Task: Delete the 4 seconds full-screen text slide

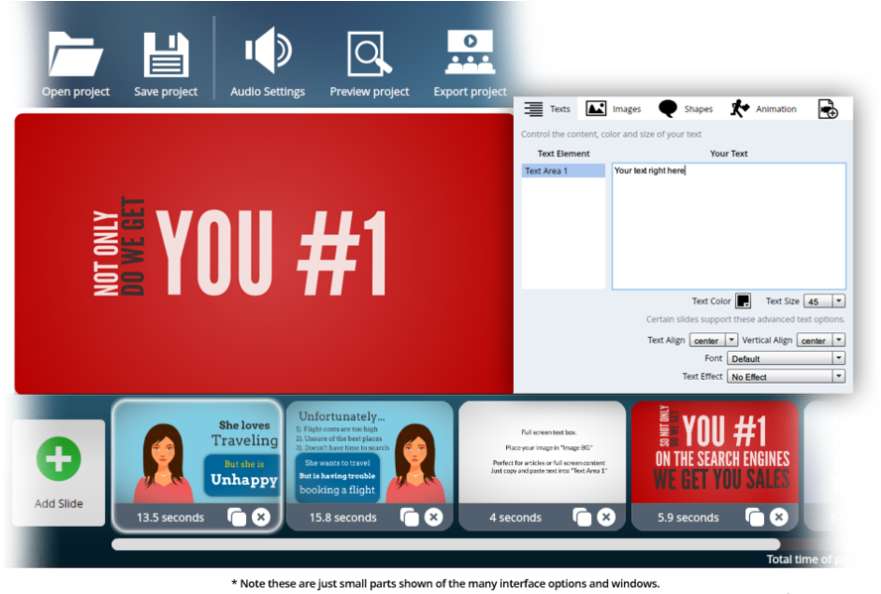Action: [607, 517]
